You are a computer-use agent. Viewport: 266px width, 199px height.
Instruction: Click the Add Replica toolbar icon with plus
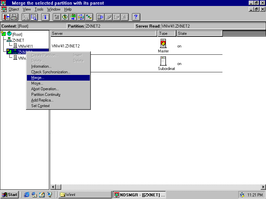[x=100, y=17]
